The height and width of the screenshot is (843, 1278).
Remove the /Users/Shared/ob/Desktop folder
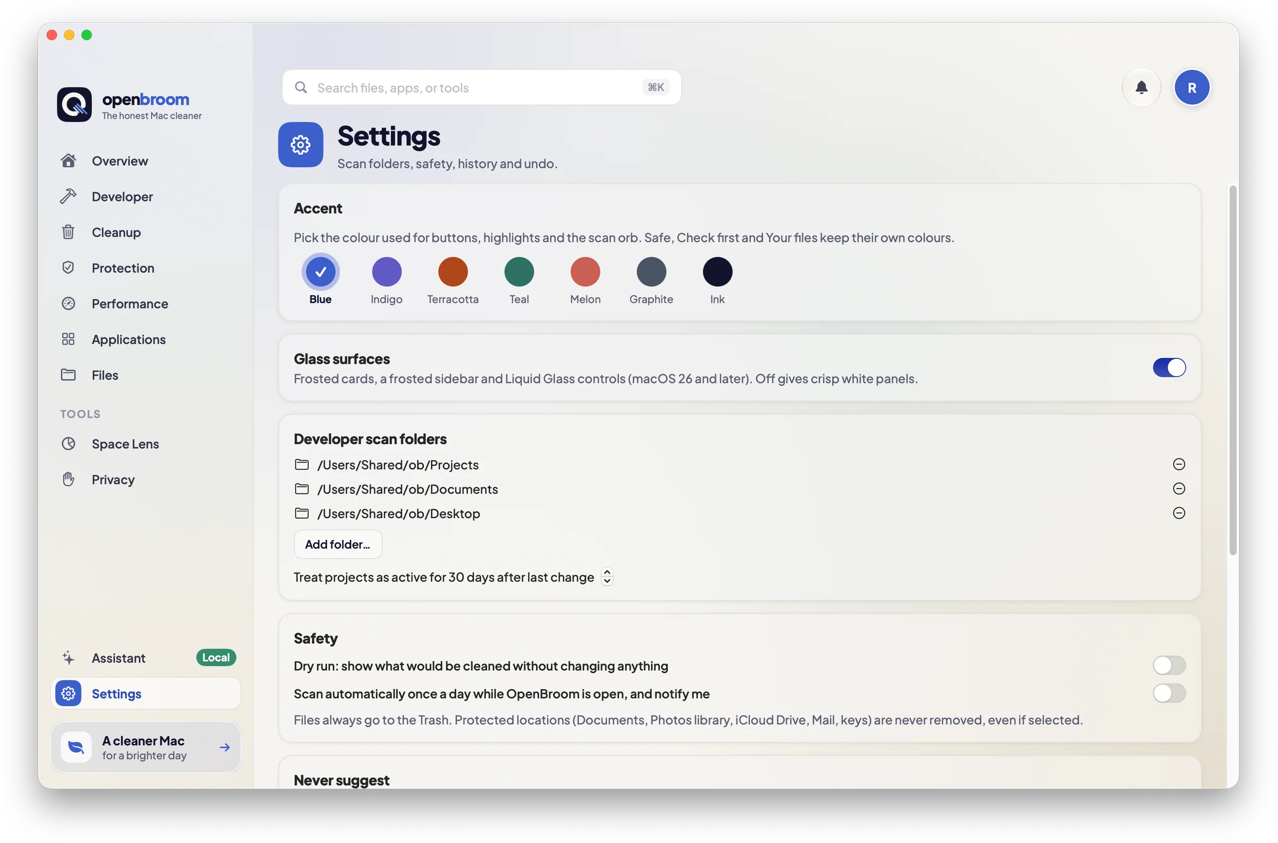[1178, 512]
